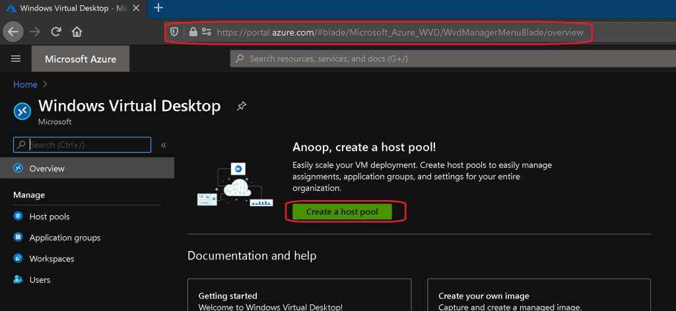The image size is (676, 311).
Task: Click the Microsoft Azure portal title
Action: 81,59
